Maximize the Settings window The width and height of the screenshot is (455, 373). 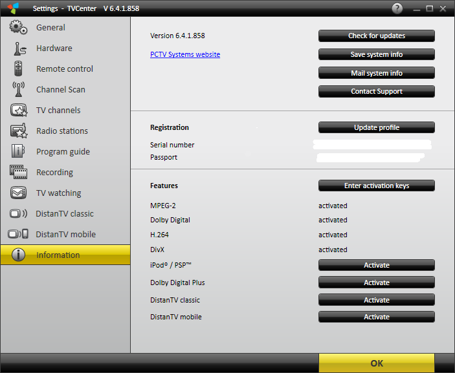pyautogui.click(x=430, y=8)
